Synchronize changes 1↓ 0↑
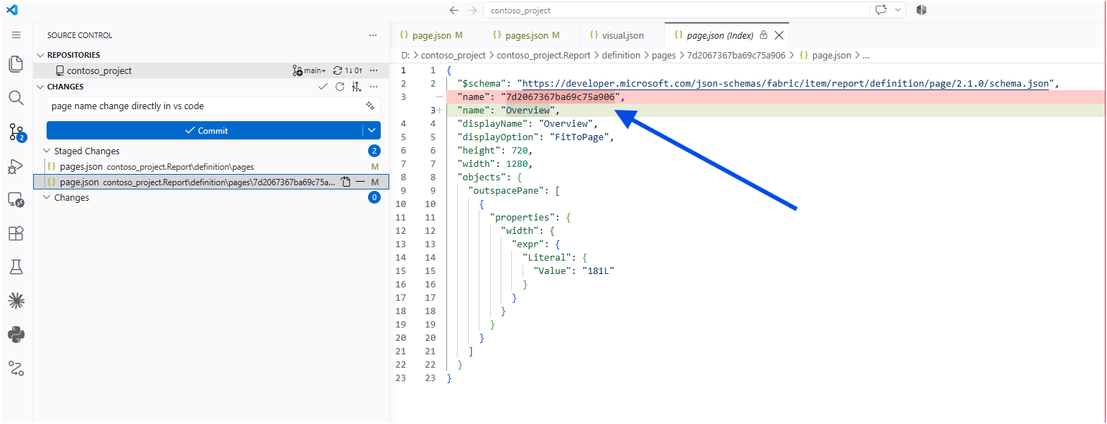The width and height of the screenshot is (1107, 424). [348, 70]
